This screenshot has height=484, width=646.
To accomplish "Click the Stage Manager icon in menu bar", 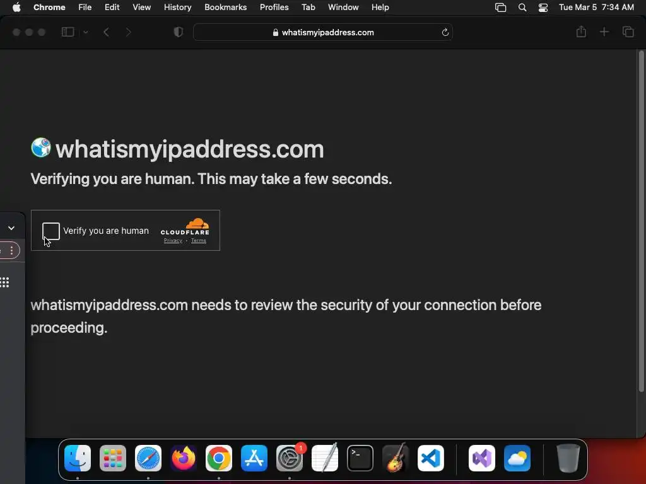I will [500, 8].
